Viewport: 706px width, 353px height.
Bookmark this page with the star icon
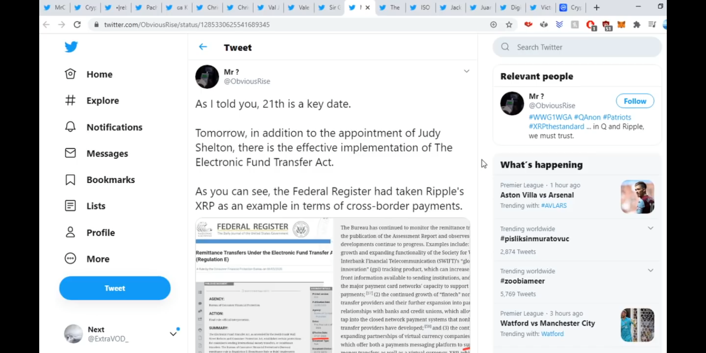point(509,25)
